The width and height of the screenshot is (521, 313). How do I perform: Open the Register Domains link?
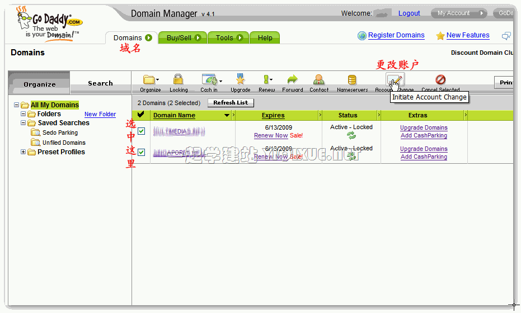coord(396,35)
